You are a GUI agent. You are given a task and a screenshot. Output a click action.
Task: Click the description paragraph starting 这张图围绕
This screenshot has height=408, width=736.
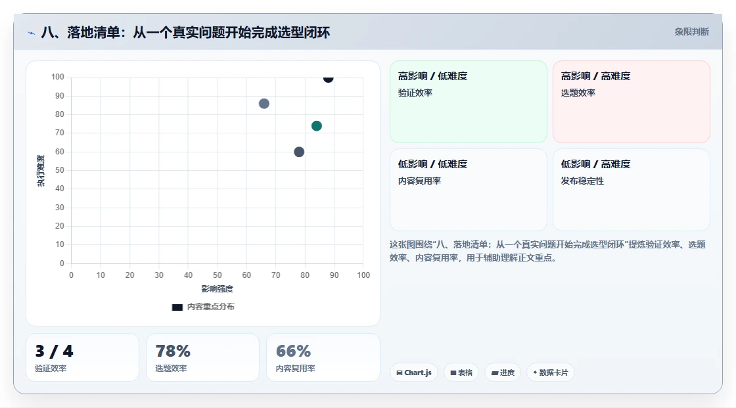(547, 251)
